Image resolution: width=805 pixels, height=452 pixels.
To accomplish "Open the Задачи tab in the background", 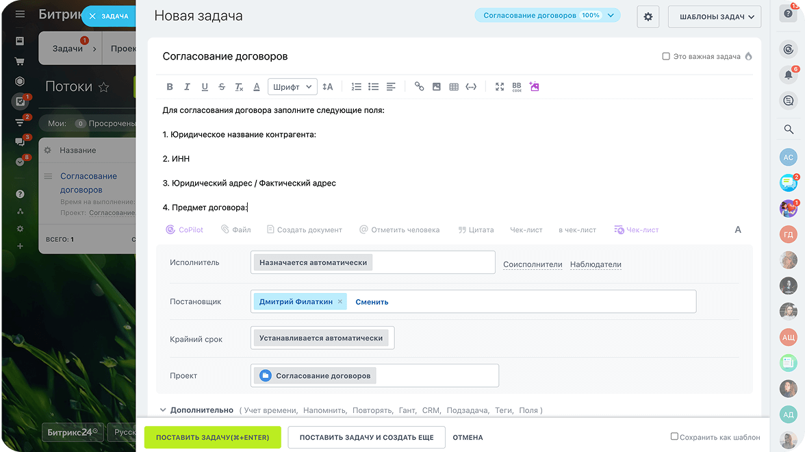I will [x=68, y=49].
